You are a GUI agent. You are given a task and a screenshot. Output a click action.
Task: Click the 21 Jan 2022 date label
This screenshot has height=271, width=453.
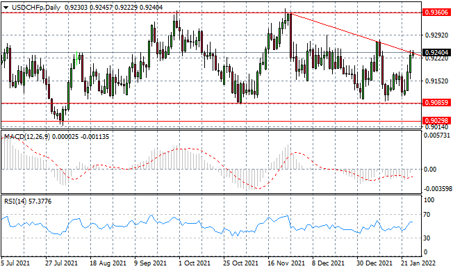419,263
